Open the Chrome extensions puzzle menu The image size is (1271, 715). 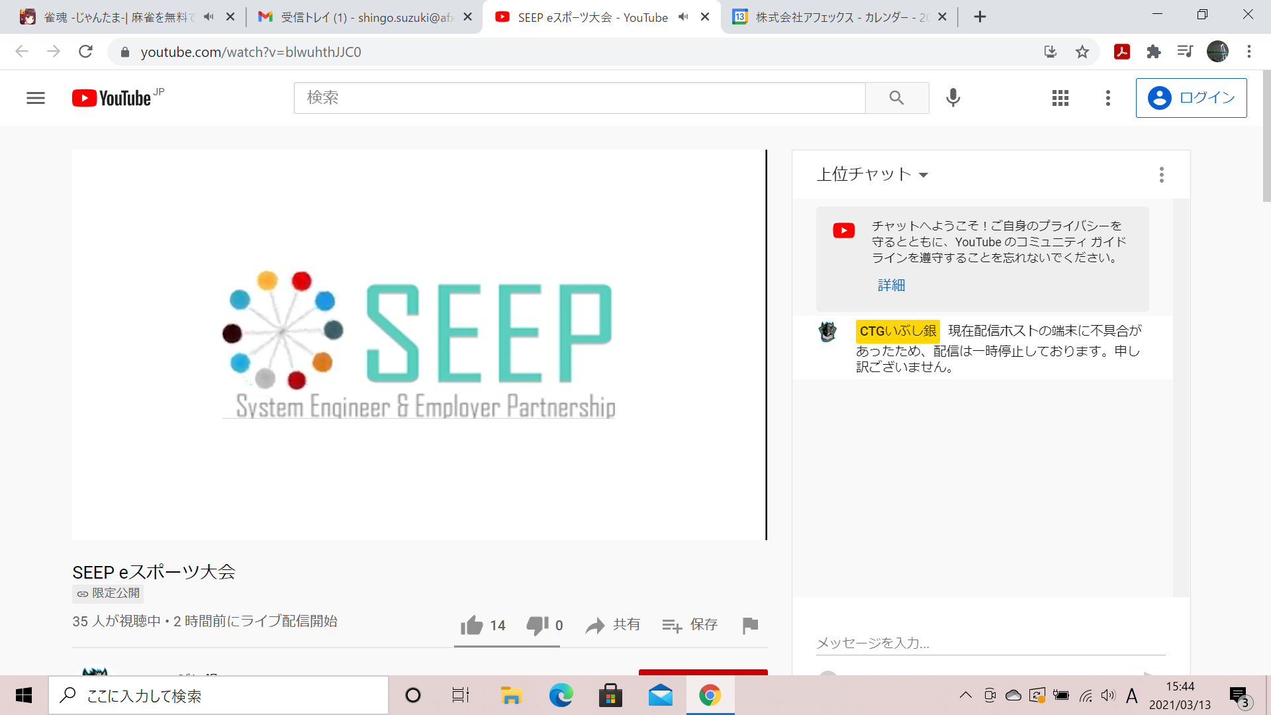pyautogui.click(x=1154, y=52)
